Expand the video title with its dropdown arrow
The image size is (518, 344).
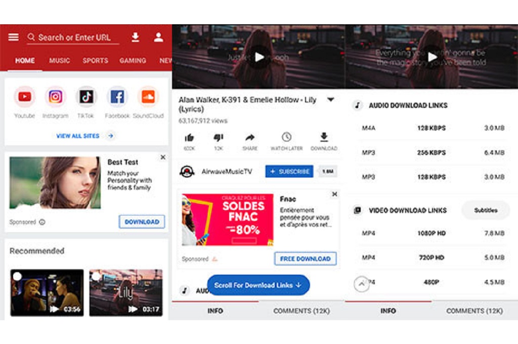[331, 100]
